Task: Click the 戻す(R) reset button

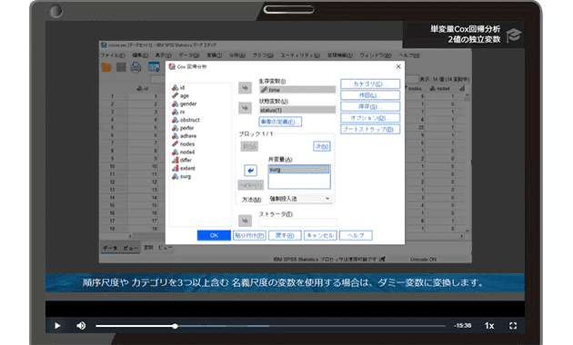Action: tap(285, 235)
